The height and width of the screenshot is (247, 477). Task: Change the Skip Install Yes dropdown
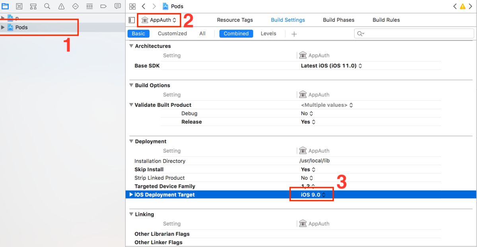(x=308, y=169)
